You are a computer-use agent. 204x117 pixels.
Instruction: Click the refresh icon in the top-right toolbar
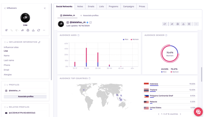click(x=165, y=24)
